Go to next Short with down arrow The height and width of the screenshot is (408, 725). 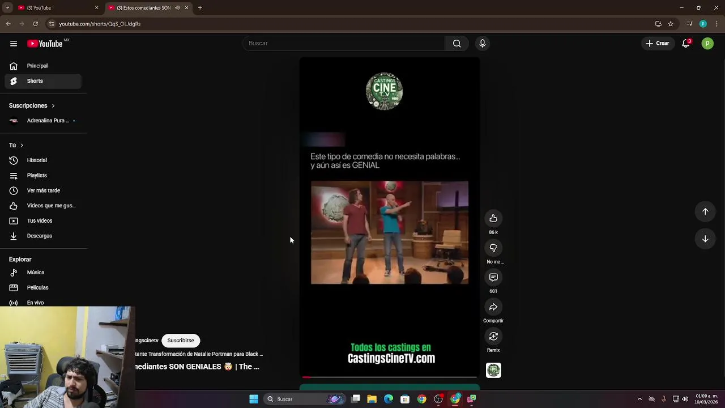(x=705, y=239)
